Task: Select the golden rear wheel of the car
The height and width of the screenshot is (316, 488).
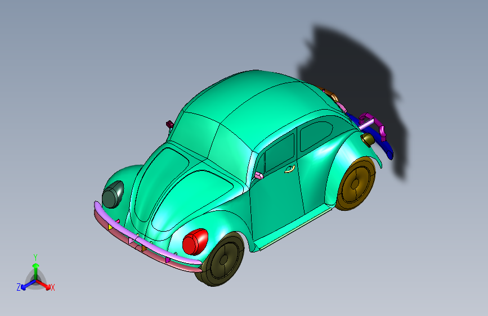Action: pos(356,184)
